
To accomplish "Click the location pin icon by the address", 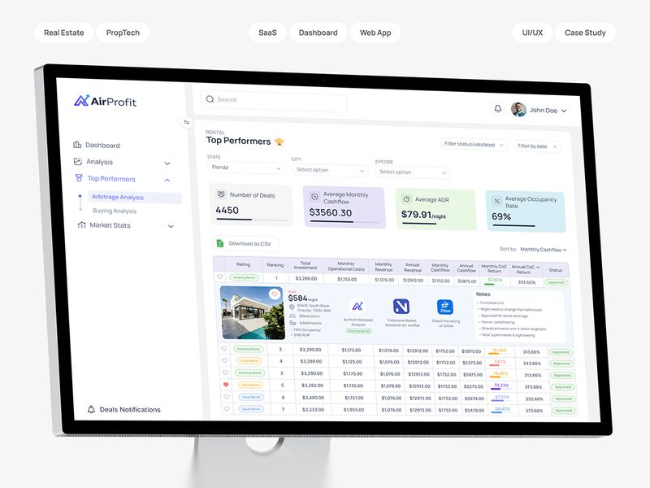I will pyautogui.click(x=292, y=307).
